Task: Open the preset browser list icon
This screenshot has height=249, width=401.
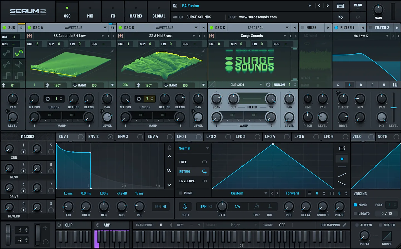Action: point(341,6)
